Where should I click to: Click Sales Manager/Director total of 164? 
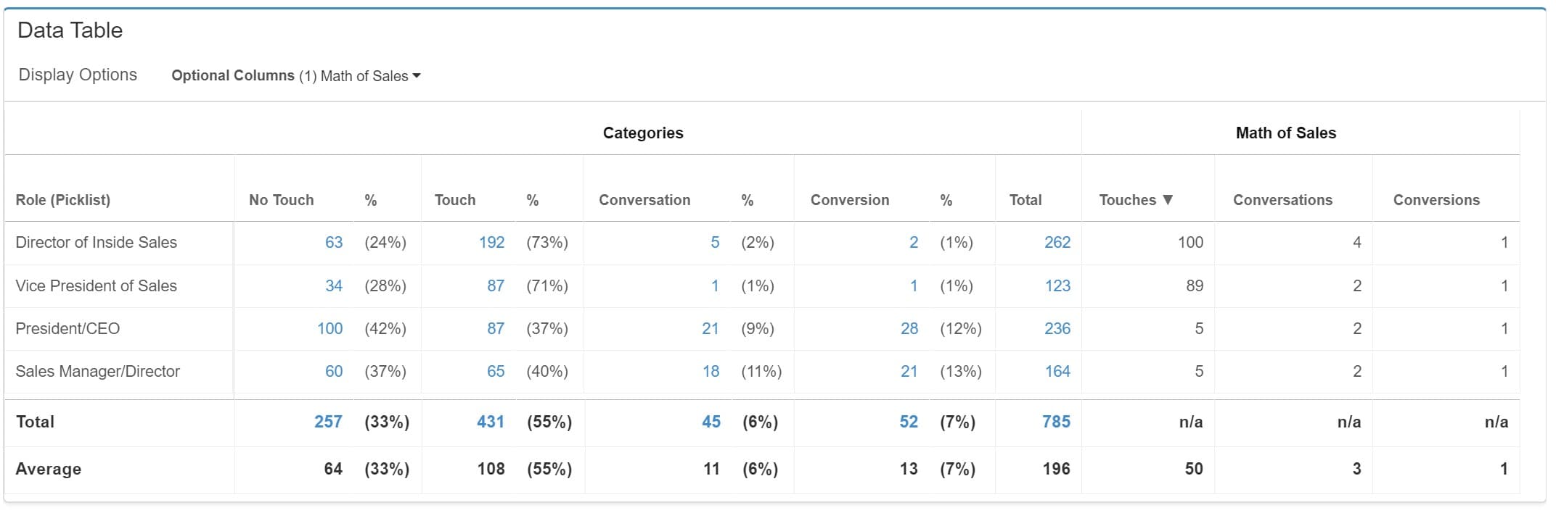(x=1057, y=372)
